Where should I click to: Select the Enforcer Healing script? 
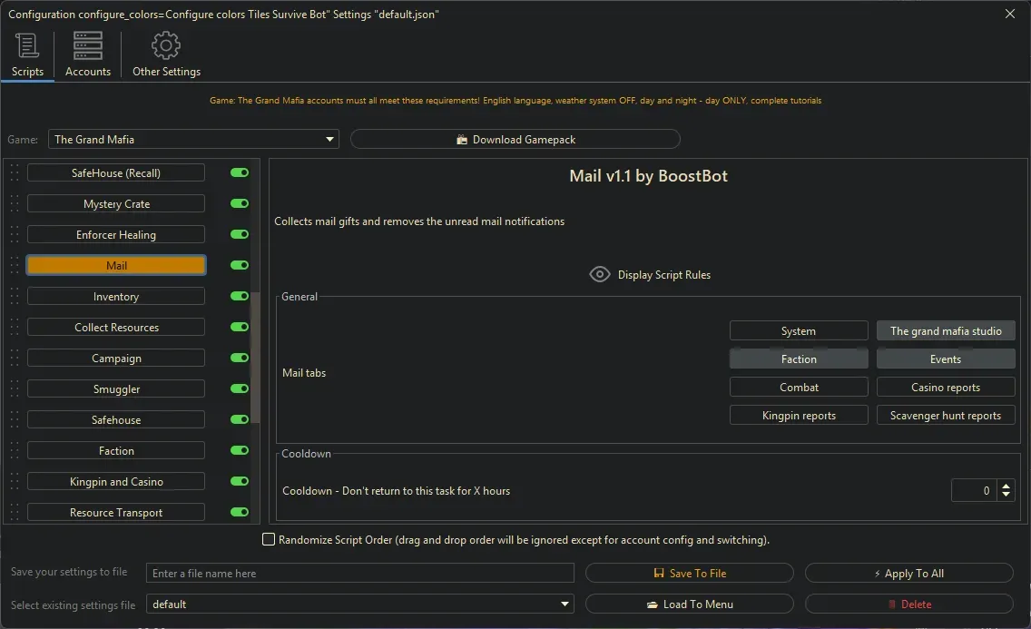coord(116,235)
